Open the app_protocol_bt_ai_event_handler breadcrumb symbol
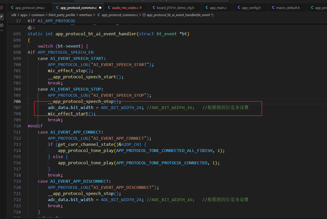 (x=178, y=15)
